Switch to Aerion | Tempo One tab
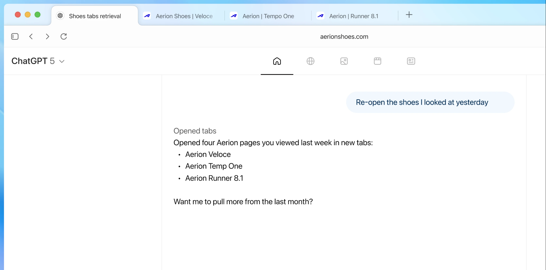Screen dimensions: 546x270 268,16
